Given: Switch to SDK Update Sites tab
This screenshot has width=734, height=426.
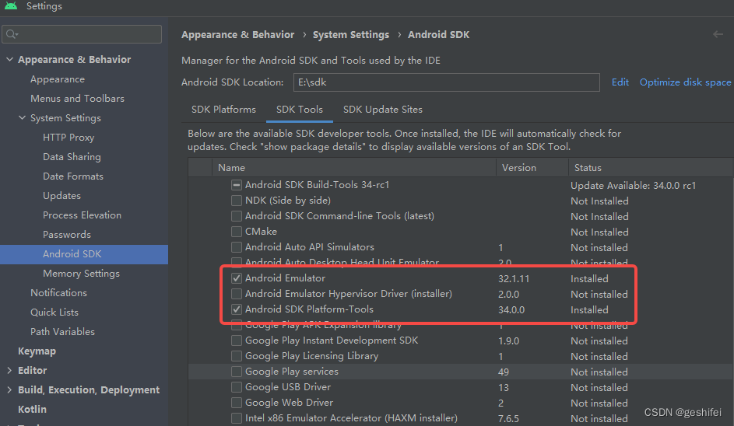Looking at the screenshot, I should click(x=382, y=110).
